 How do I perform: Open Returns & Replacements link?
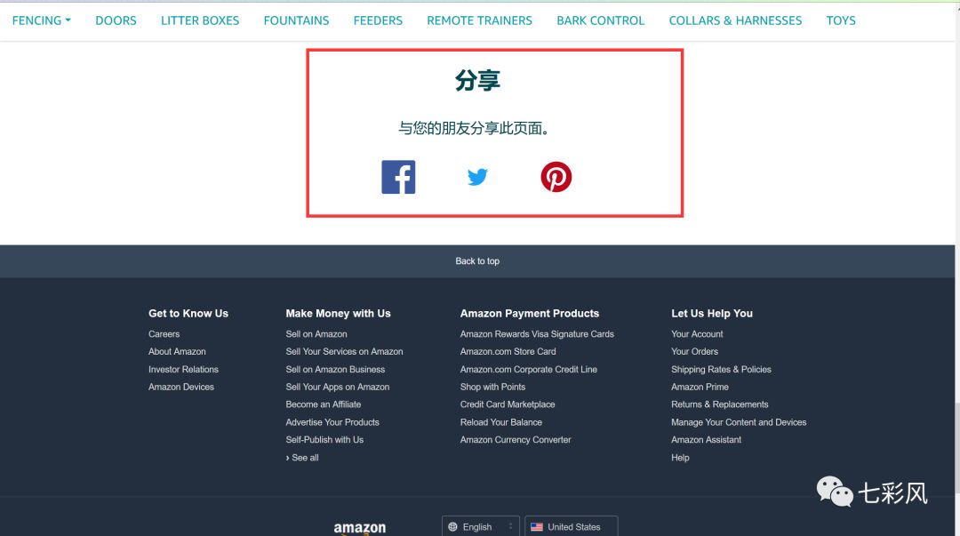click(719, 404)
